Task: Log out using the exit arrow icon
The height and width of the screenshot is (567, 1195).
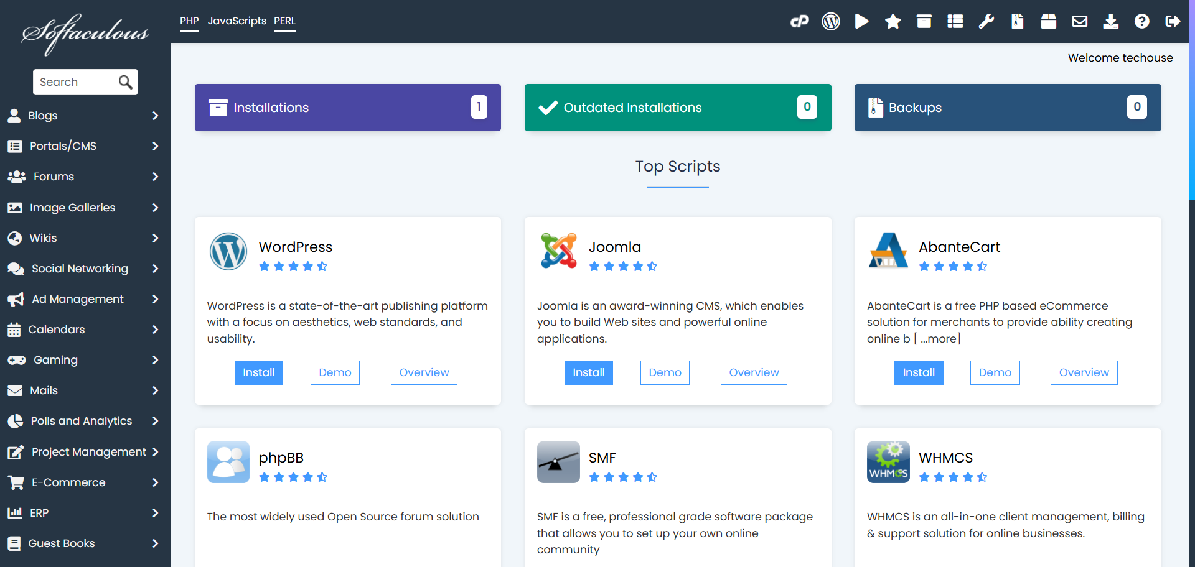Action: point(1173,22)
